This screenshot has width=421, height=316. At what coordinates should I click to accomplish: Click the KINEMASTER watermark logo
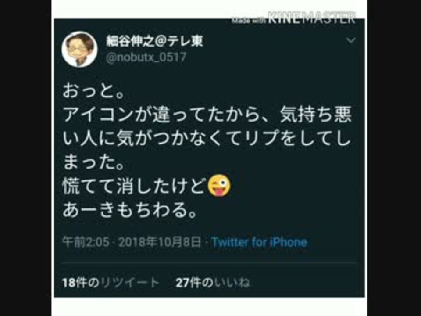coord(312,18)
